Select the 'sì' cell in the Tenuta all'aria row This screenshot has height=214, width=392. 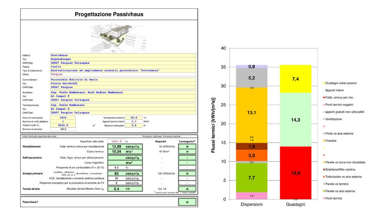(x=187, y=189)
